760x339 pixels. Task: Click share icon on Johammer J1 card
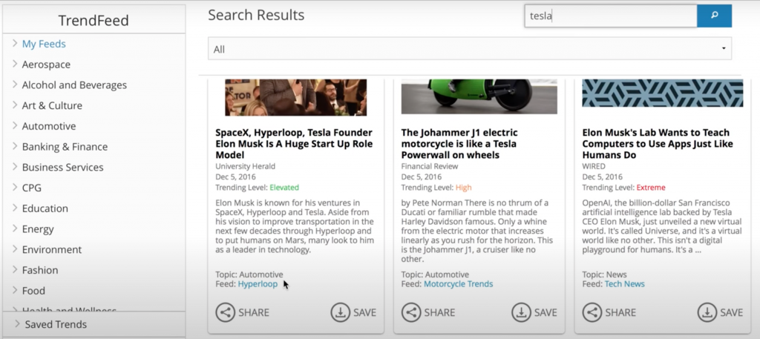[410, 312]
